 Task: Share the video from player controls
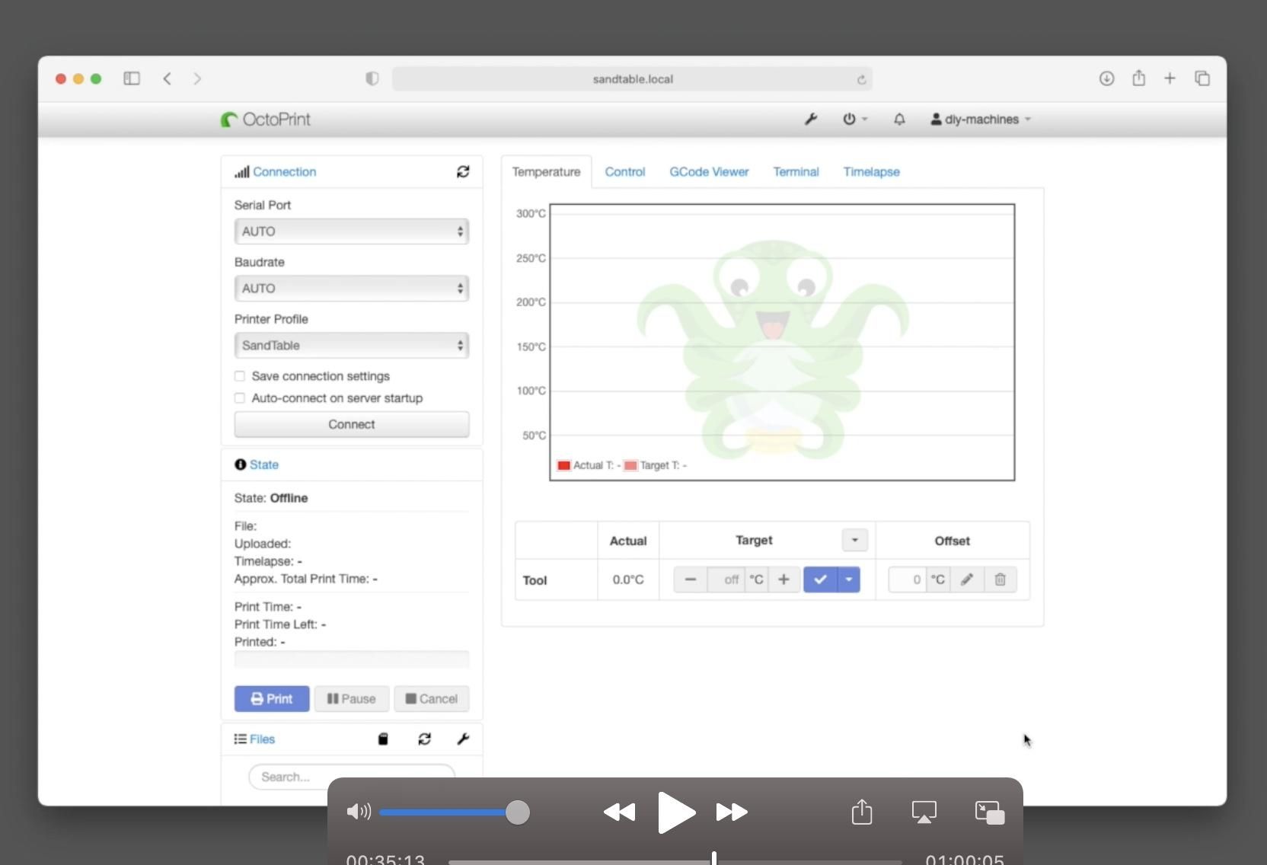[862, 812]
